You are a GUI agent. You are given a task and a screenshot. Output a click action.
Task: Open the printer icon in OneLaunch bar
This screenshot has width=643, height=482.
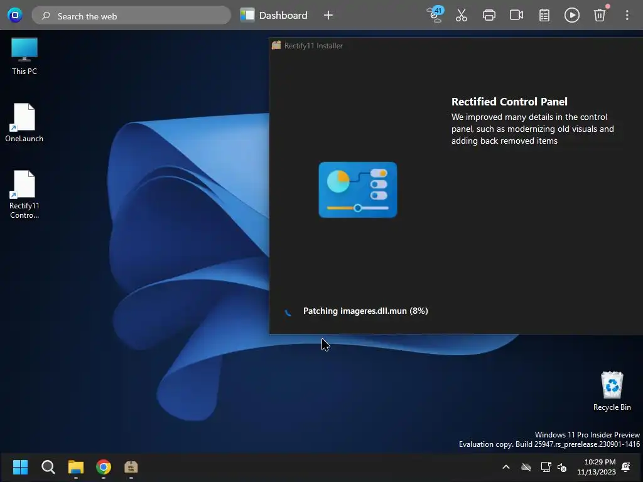489,16
